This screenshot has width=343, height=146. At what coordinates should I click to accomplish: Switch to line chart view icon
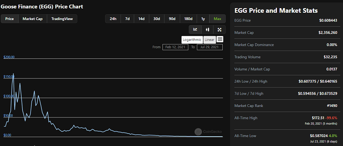(x=195, y=29)
